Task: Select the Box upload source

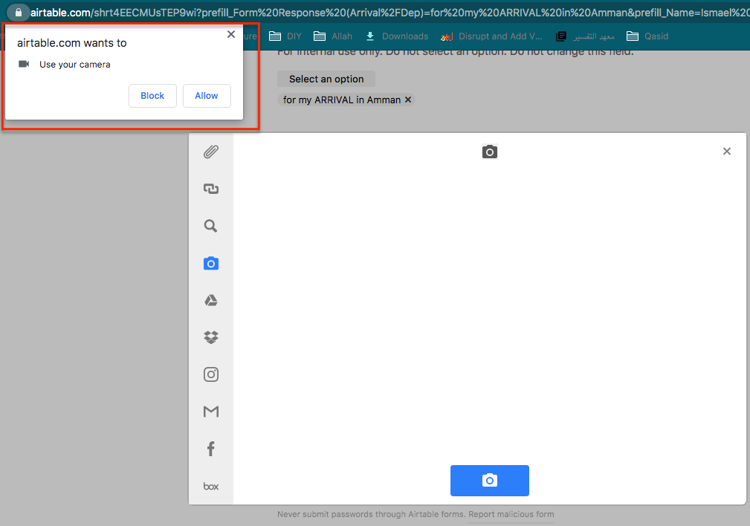Action: 211,487
